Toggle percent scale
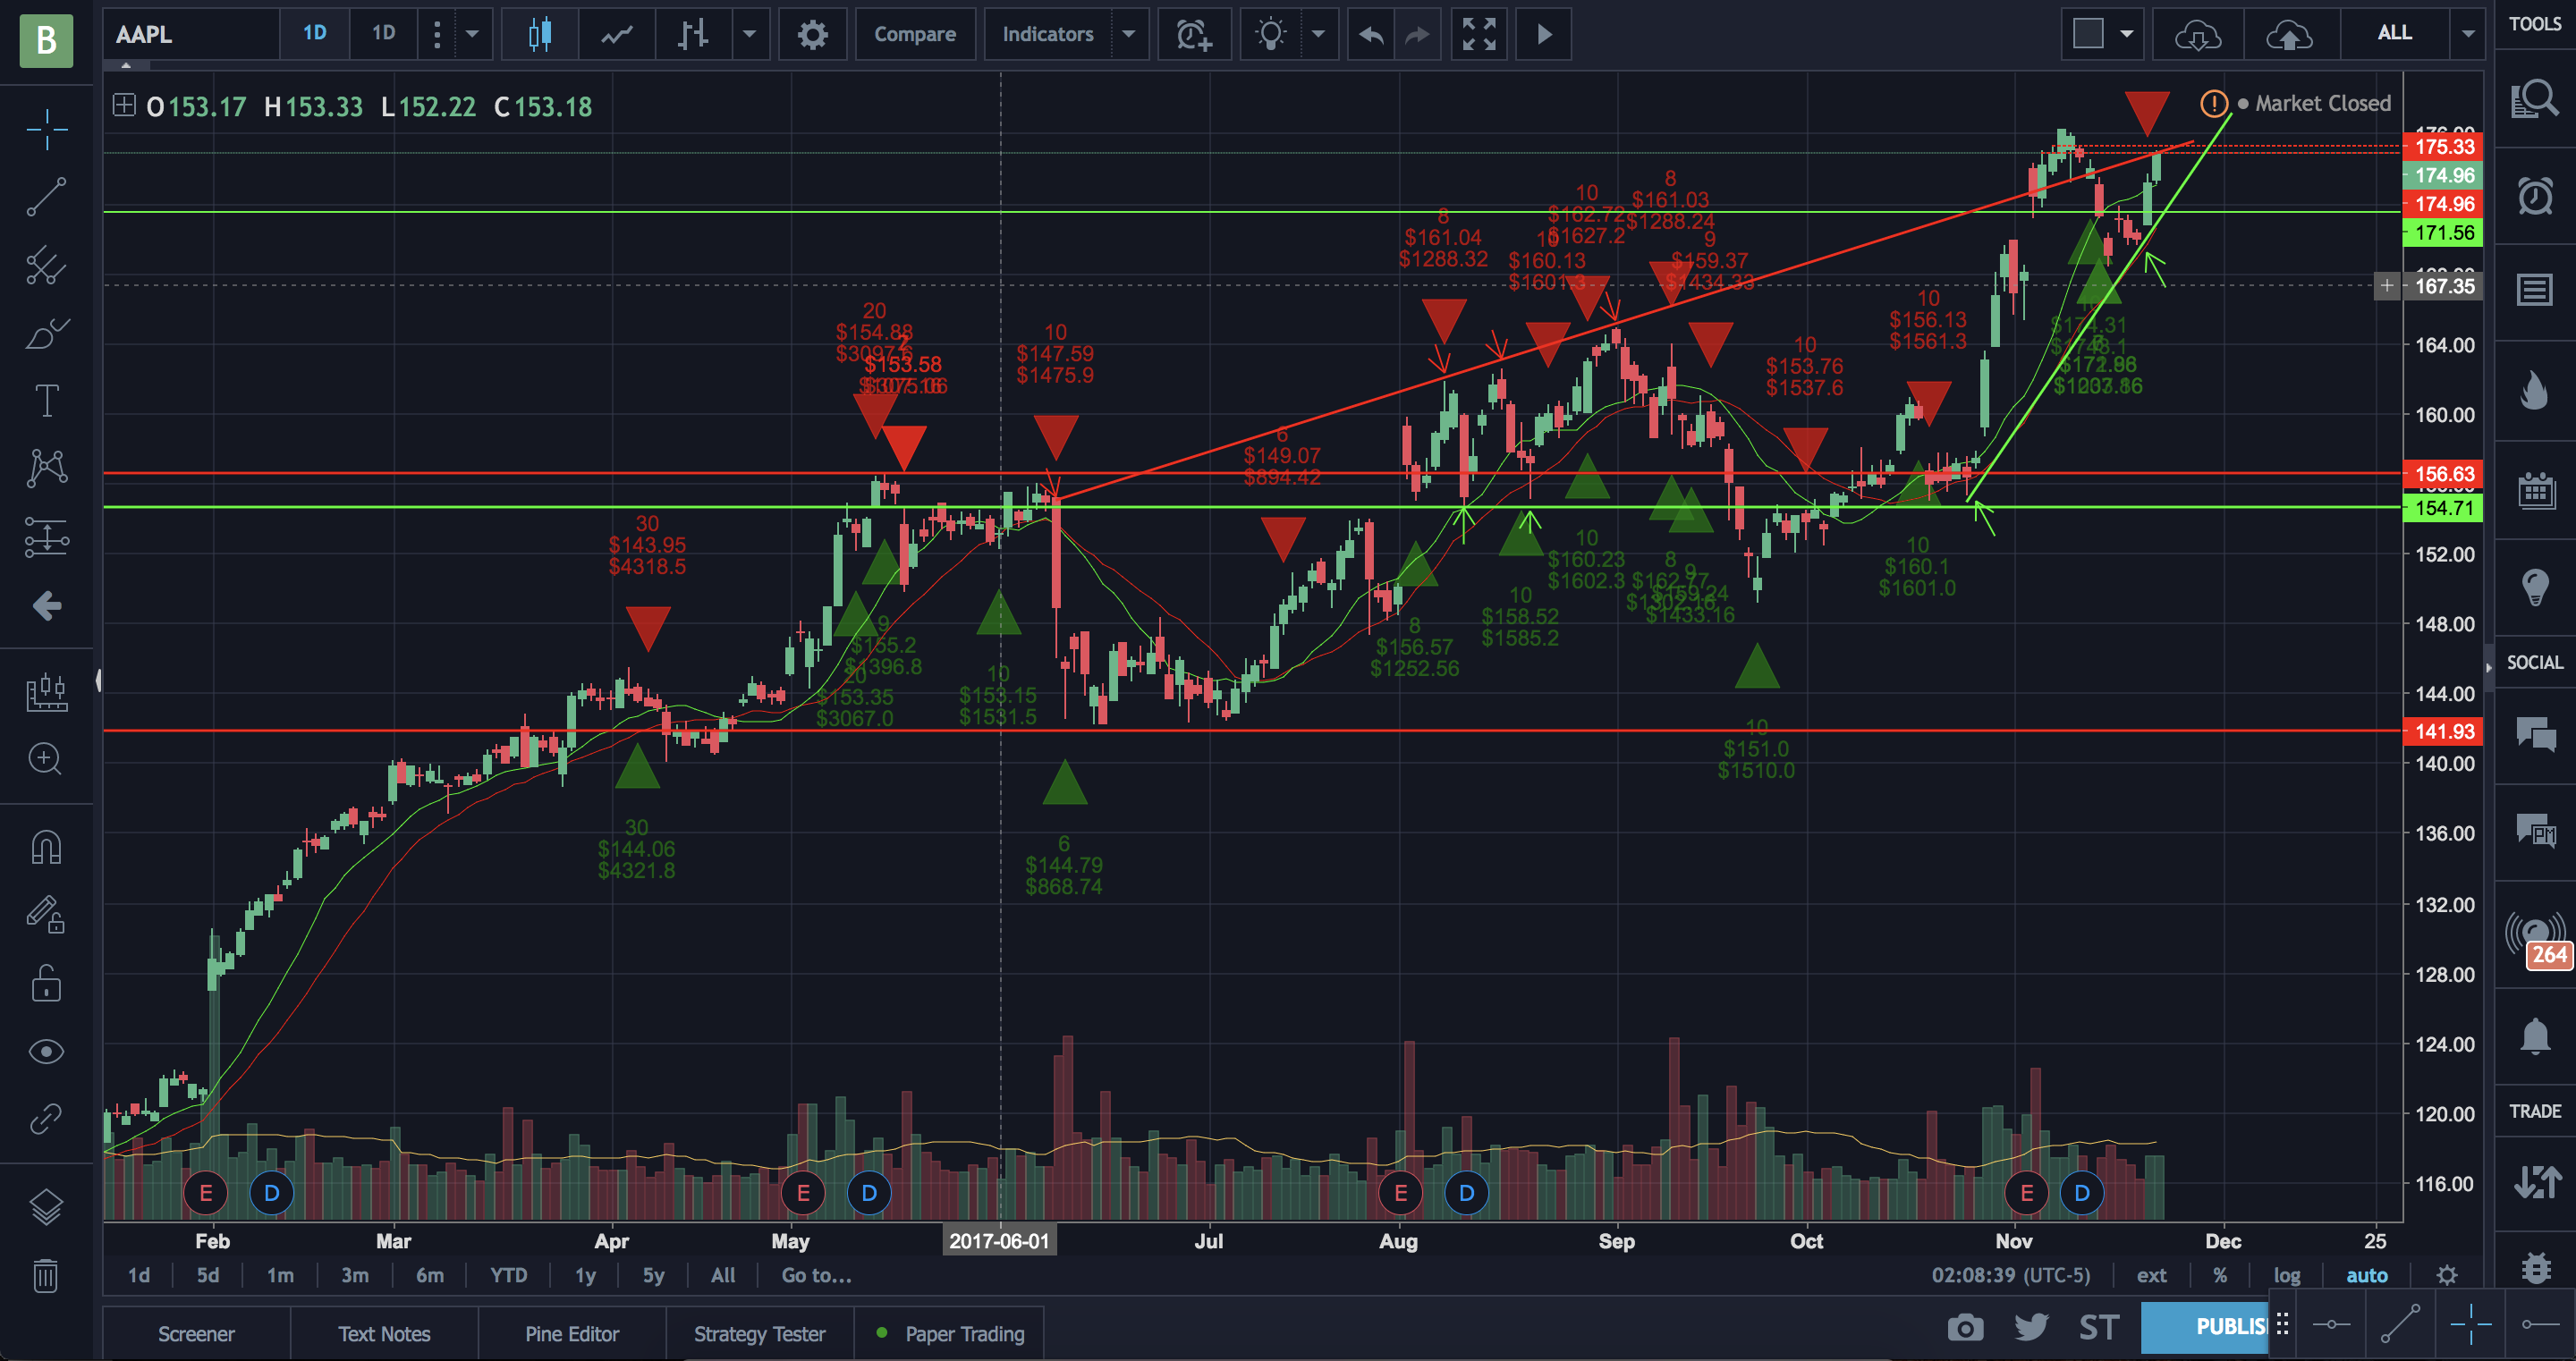The image size is (2576, 1361). [2220, 1275]
